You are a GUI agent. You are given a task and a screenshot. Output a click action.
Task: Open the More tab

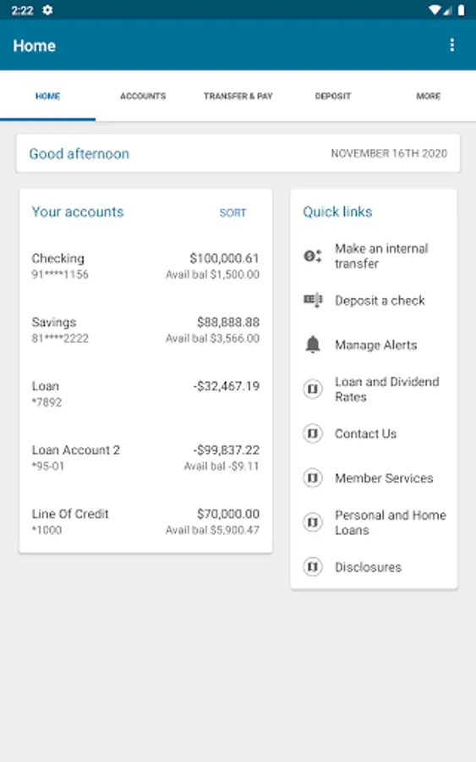[428, 97]
